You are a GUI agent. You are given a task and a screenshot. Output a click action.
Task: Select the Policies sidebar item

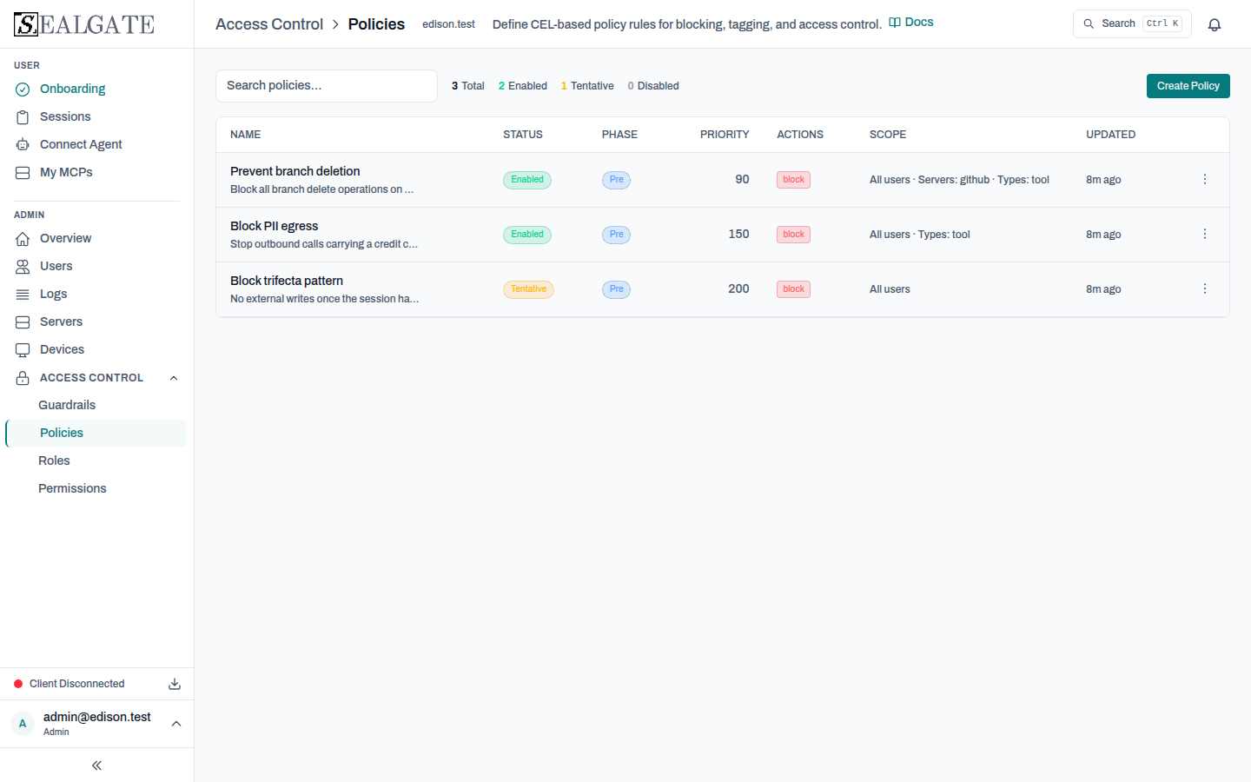pos(96,433)
